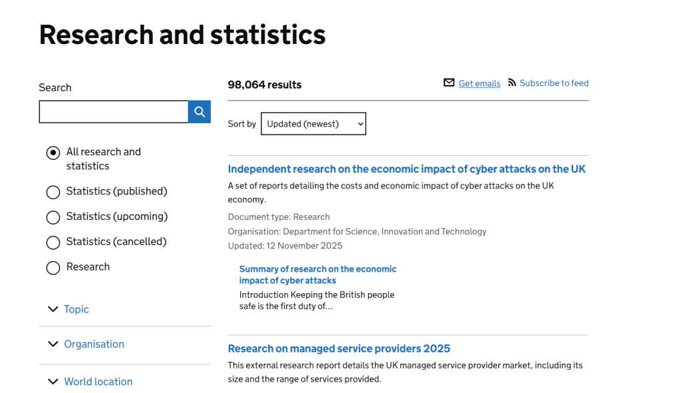Click the RSS feed icon
This screenshot has height=393, width=683.
pyautogui.click(x=512, y=82)
